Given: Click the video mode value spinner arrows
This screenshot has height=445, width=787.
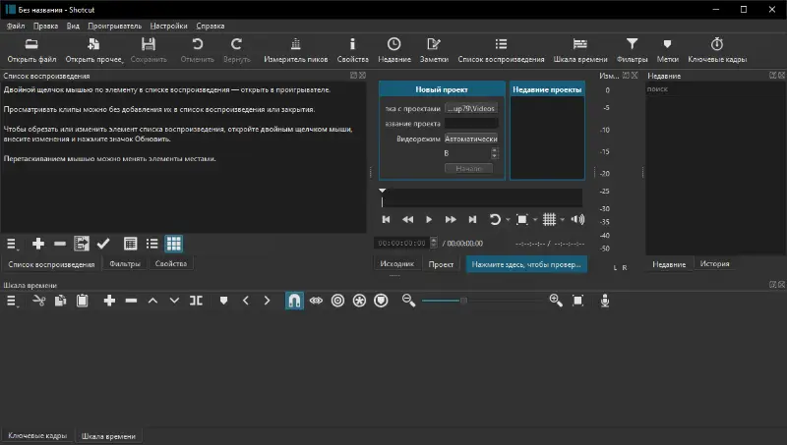Looking at the screenshot, I should (495, 153).
